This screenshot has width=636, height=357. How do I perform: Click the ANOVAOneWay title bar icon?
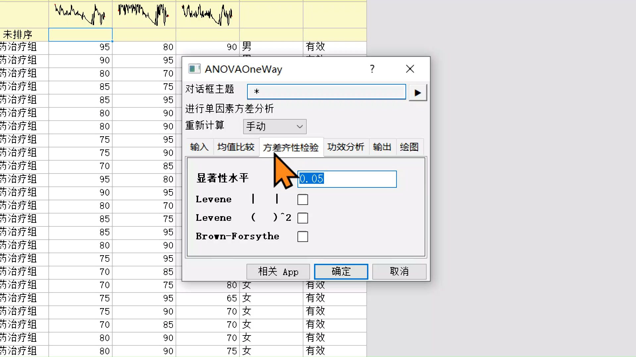coord(194,69)
